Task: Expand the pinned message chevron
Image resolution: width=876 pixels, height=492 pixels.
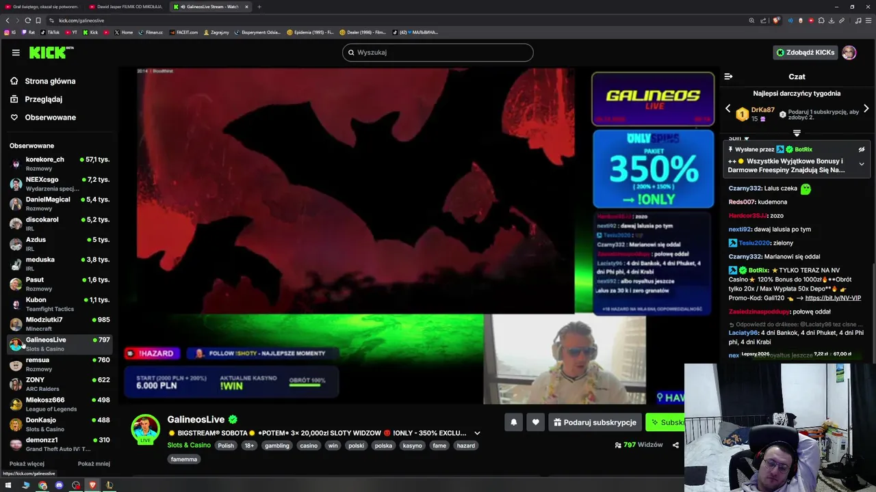Action: [862, 164]
